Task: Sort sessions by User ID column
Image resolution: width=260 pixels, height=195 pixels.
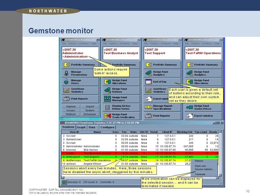Action: pos(74,132)
